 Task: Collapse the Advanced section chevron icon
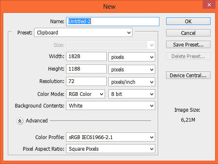click(x=20, y=121)
